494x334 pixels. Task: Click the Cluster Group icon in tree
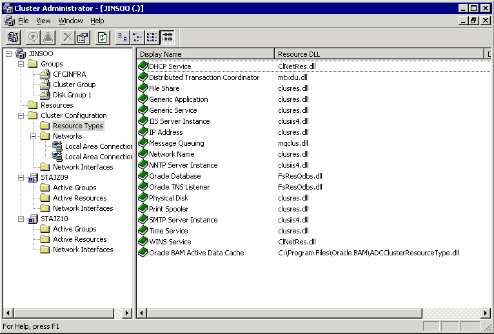pos(45,84)
